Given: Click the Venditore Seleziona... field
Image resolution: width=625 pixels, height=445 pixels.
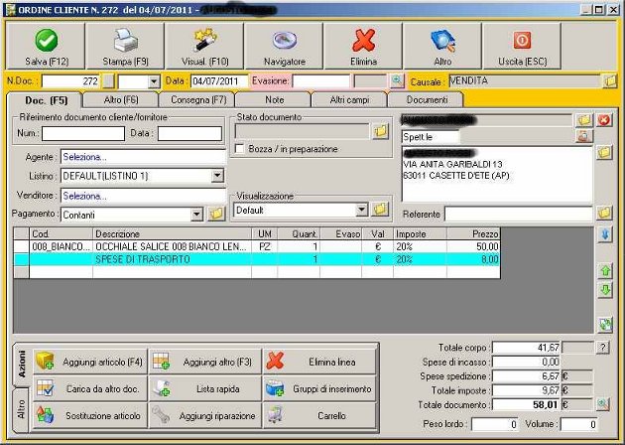Looking at the screenshot, I should pyautogui.click(x=143, y=196).
